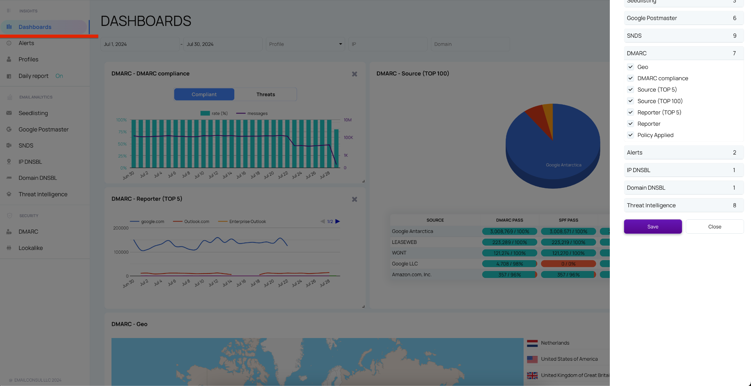751x386 pixels.
Task: Save the dashboard widget settings
Action: (x=653, y=227)
